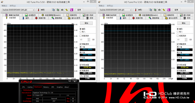Viewport: 195px width, 103px height.
Task: Select 讀取 radio in 36°C window
Action: tap(81, 29)
